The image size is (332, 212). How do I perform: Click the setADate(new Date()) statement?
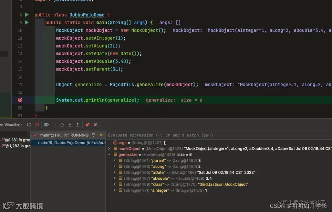[99, 53]
